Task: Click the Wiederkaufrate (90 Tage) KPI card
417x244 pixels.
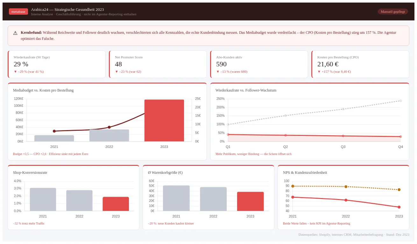Action: coord(57,64)
